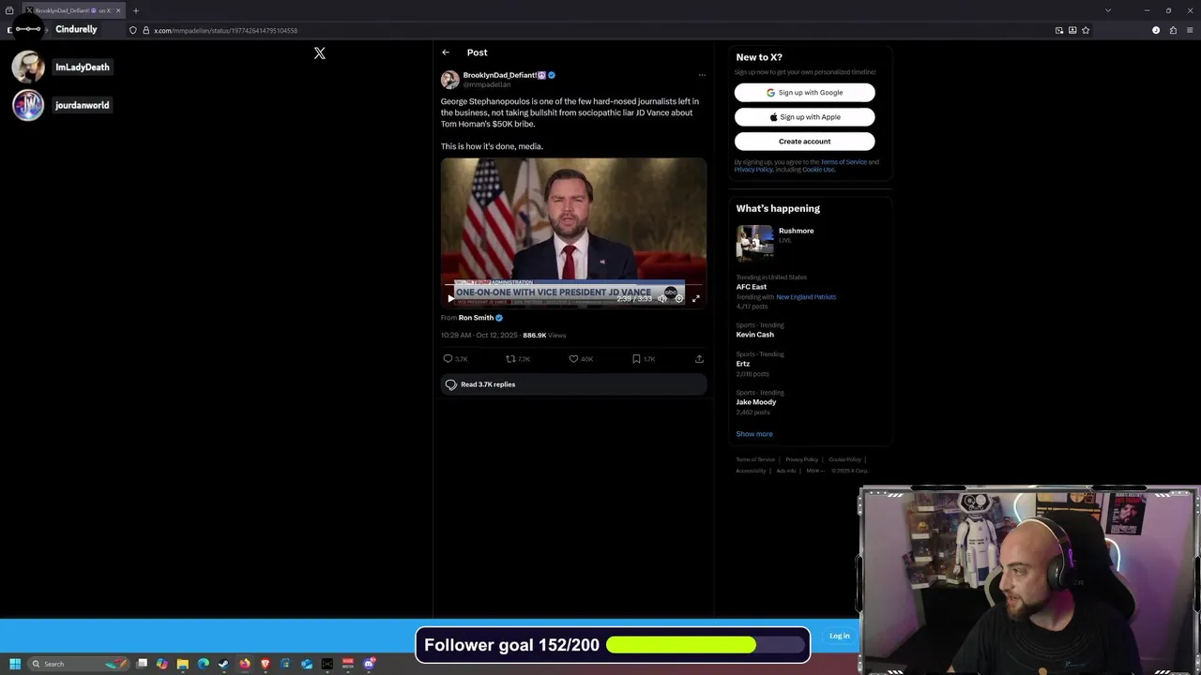Open Firefox View icon left of the tab
Image resolution: width=1201 pixels, height=675 pixels.
(9, 10)
